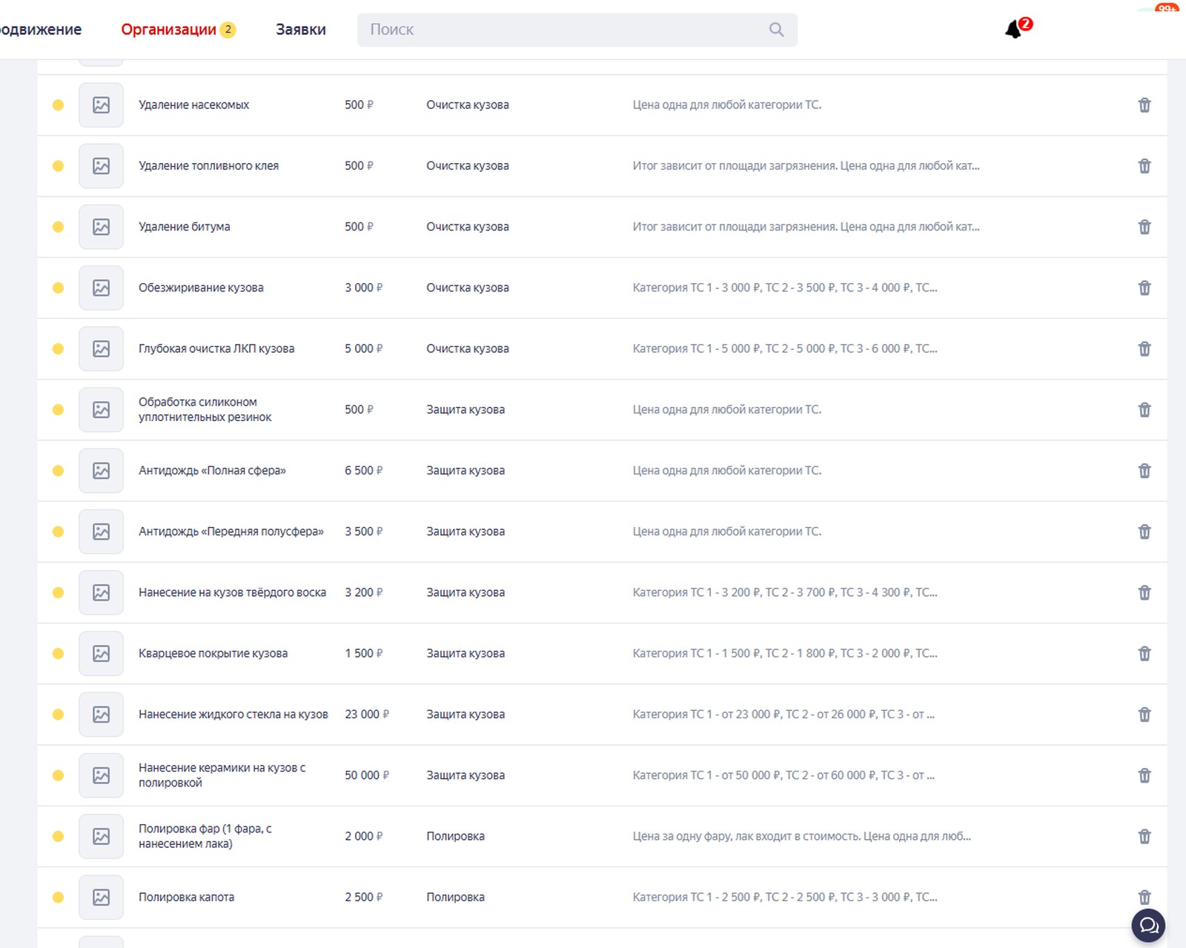The image size is (1186, 948).
Task: Open image placeholder for Удаление битума
Action: pos(101,227)
